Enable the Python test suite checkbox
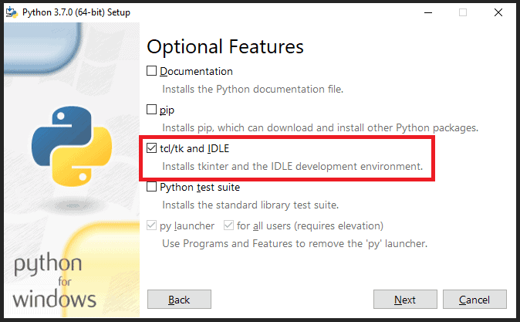The height and width of the screenshot is (322, 520). tap(152, 187)
